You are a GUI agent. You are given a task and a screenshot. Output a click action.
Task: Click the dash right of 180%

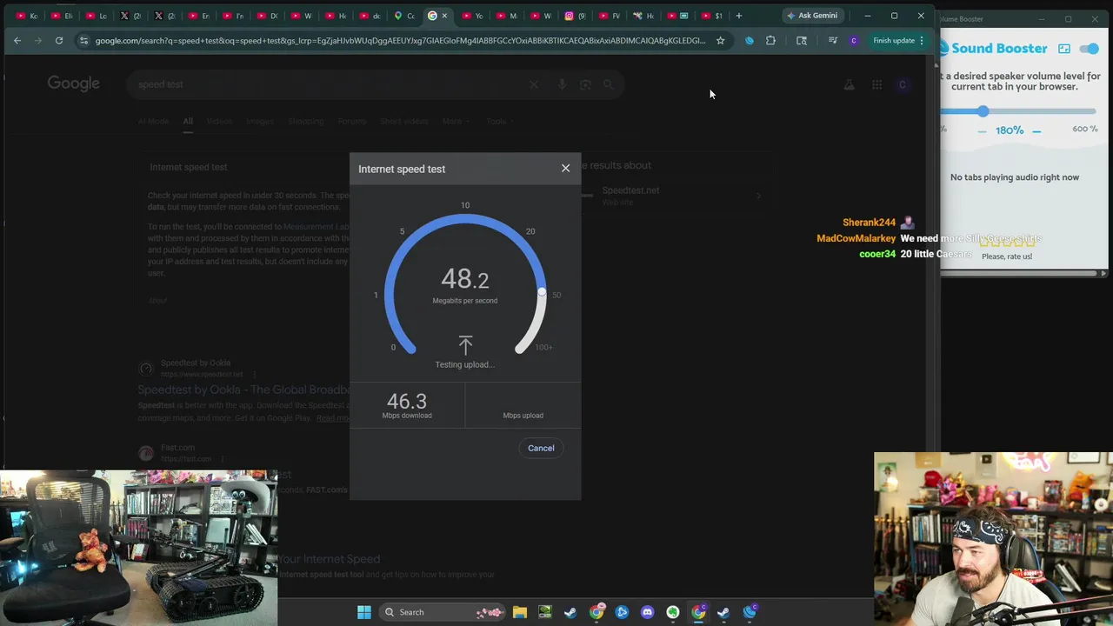pos(1036,130)
